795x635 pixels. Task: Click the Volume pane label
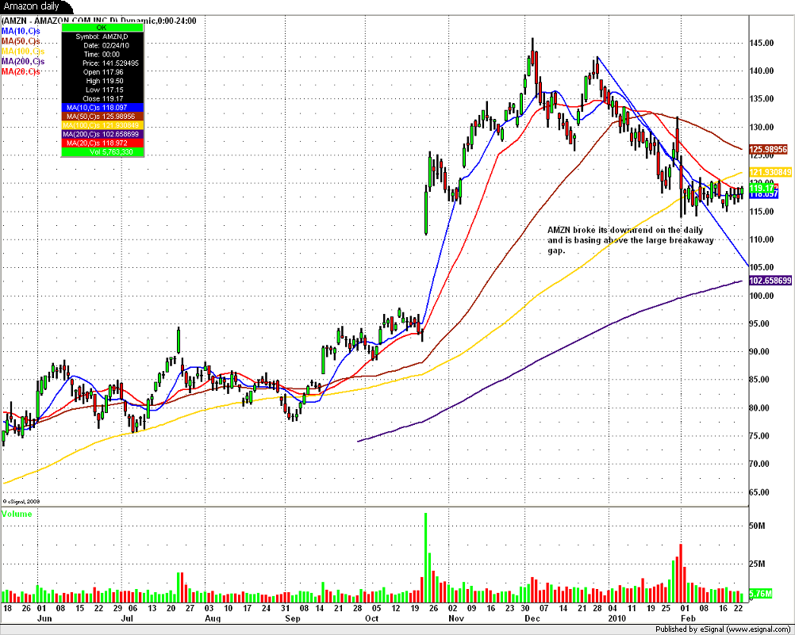[x=17, y=514]
